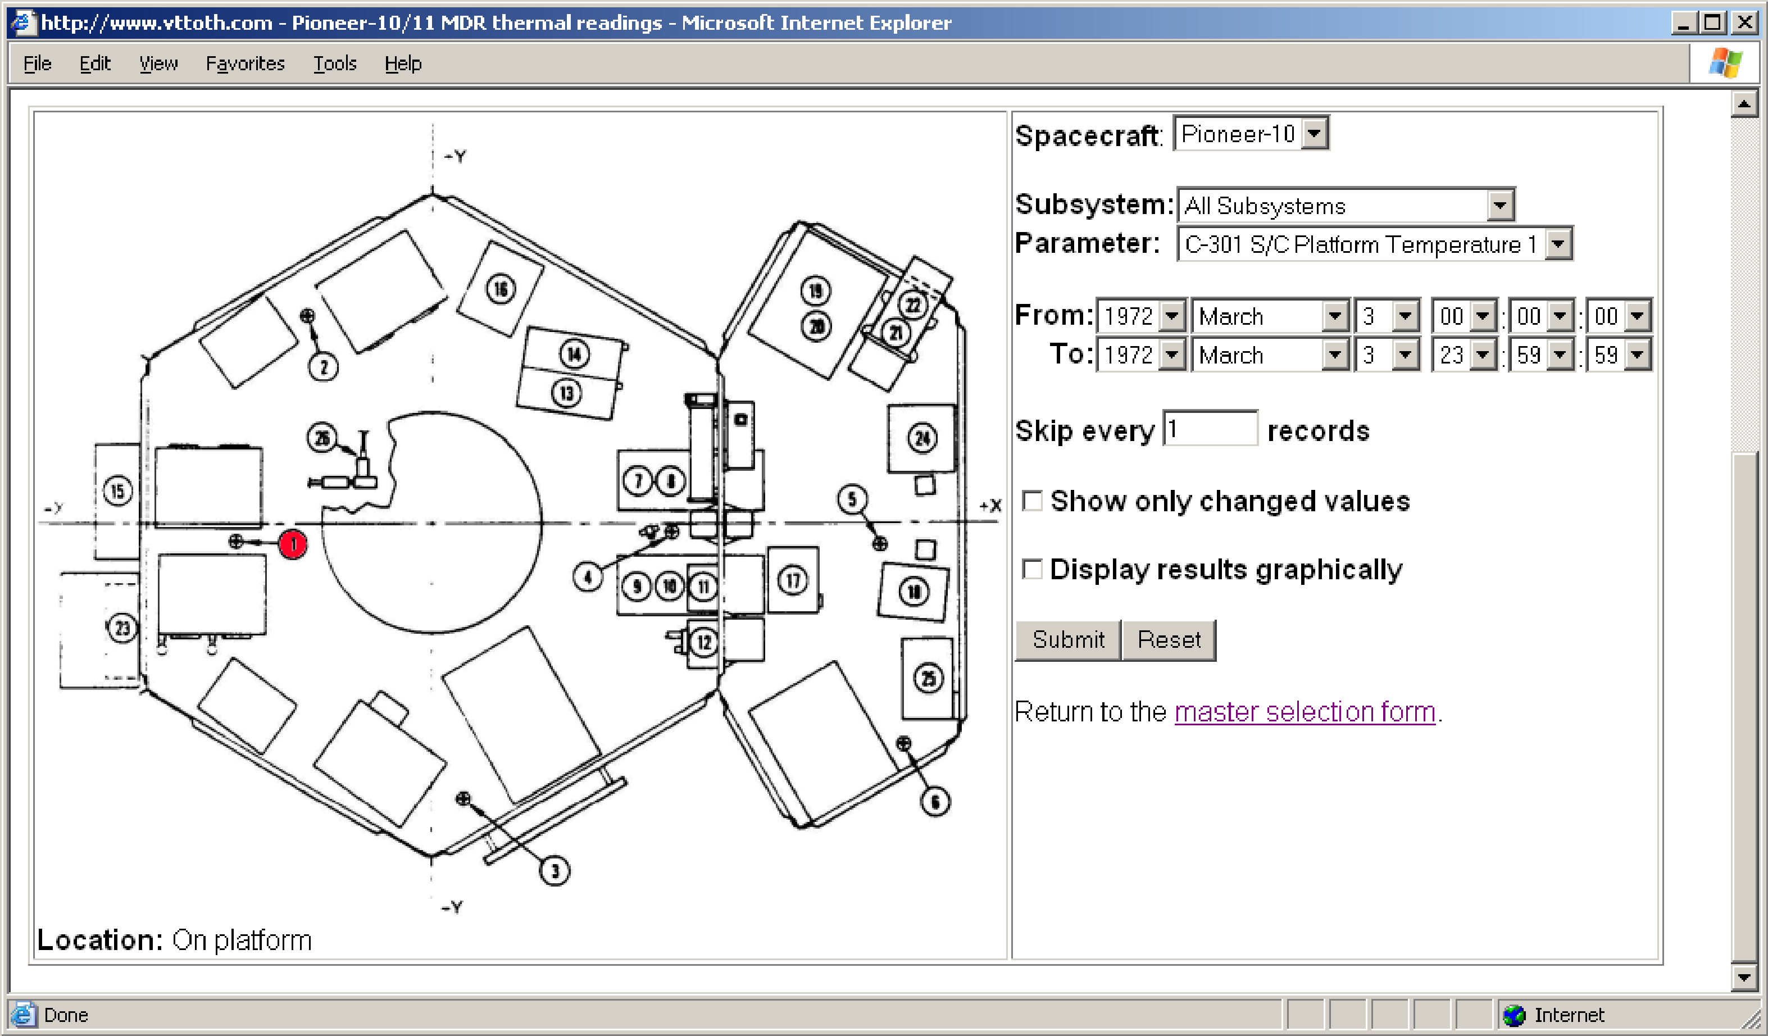Click the "Location:" label under the diagram

click(x=101, y=940)
